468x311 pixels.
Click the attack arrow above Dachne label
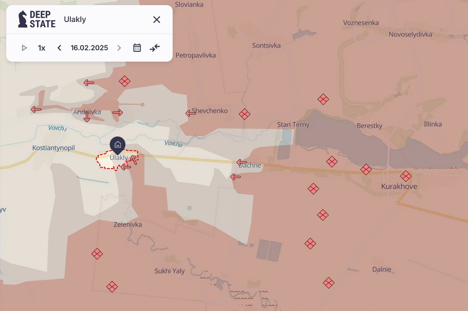tap(241, 163)
